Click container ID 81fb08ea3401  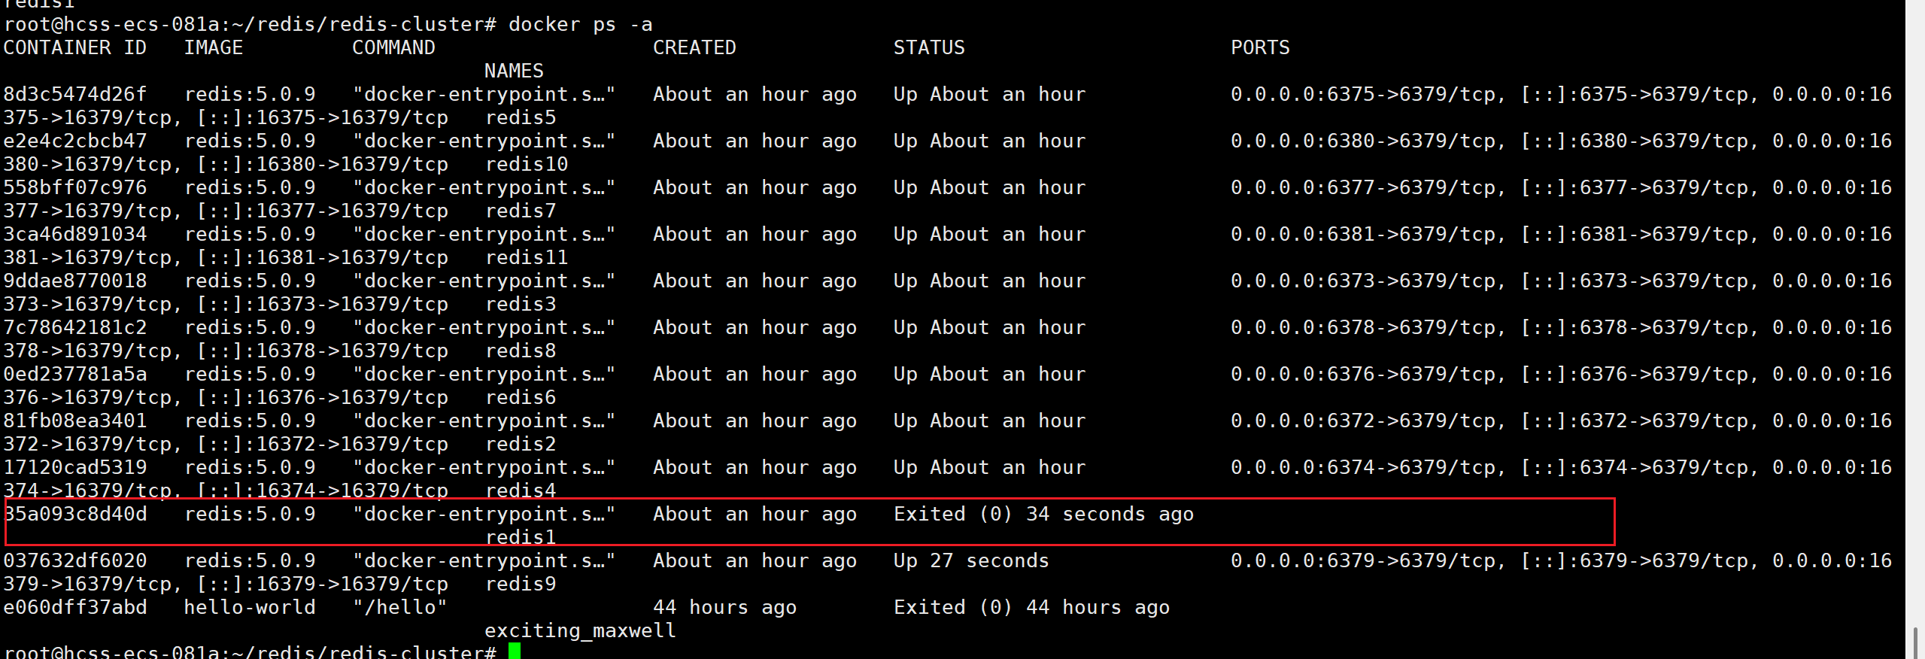[x=75, y=421]
